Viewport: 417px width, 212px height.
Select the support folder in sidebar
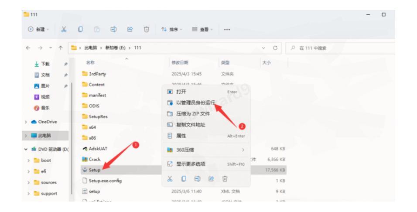tap(45, 194)
